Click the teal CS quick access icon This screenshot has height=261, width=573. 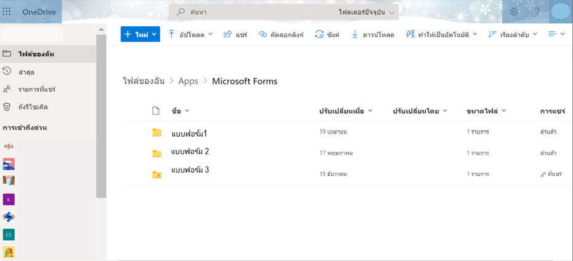coord(9,235)
